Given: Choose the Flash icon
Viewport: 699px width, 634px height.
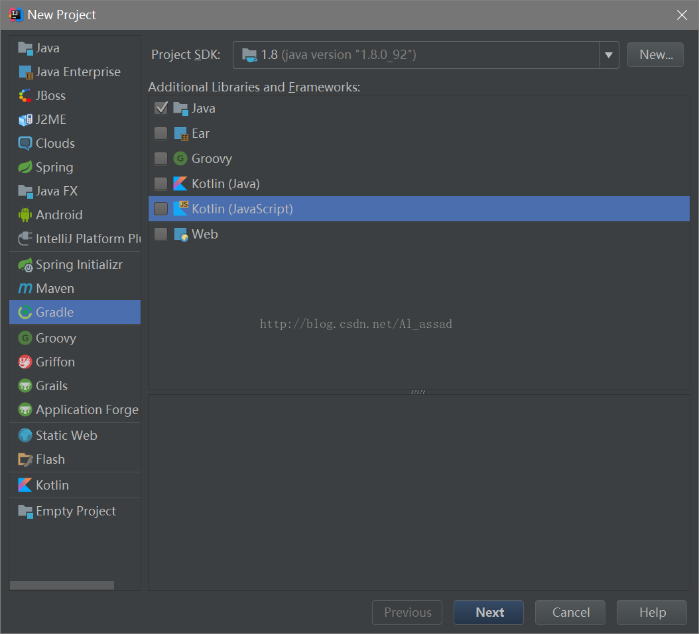Looking at the screenshot, I should (x=25, y=460).
